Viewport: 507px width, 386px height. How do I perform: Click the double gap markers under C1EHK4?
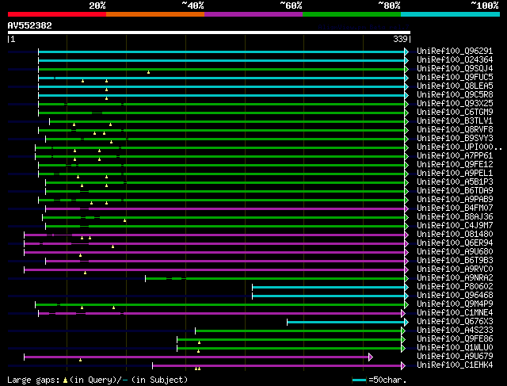click(x=197, y=369)
